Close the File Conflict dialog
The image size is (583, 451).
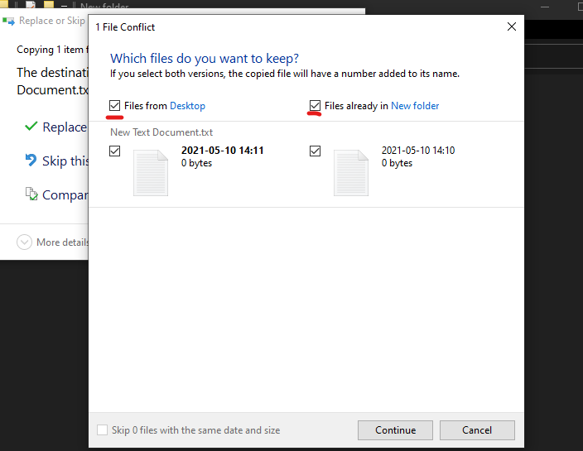click(x=512, y=26)
